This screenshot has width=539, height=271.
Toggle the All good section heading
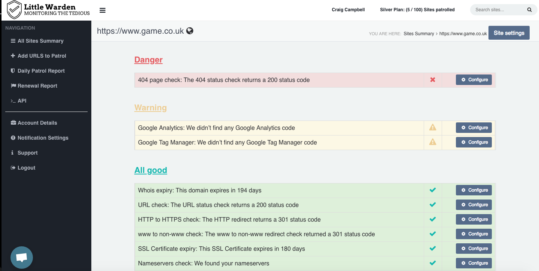coord(150,170)
